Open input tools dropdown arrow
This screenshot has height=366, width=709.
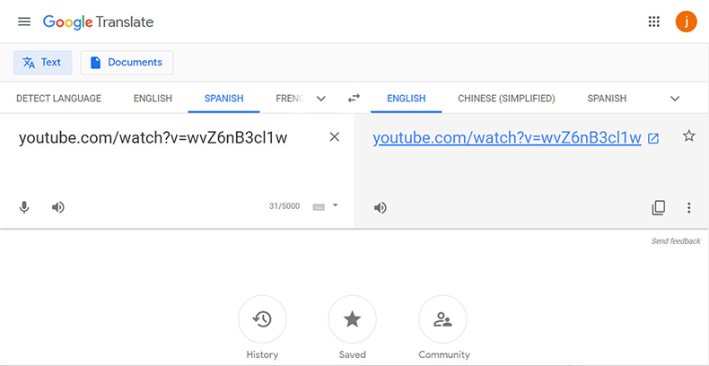(335, 205)
